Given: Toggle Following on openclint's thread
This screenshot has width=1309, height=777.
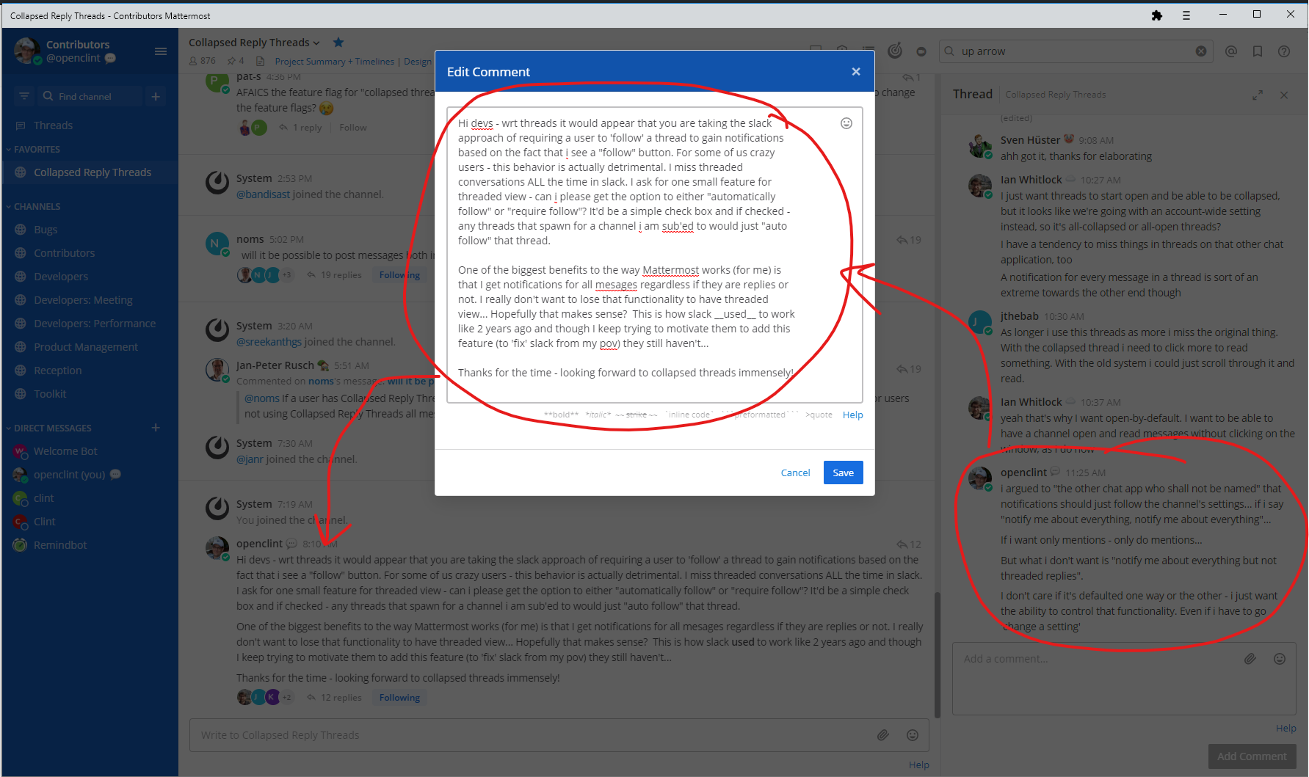Looking at the screenshot, I should point(399,697).
